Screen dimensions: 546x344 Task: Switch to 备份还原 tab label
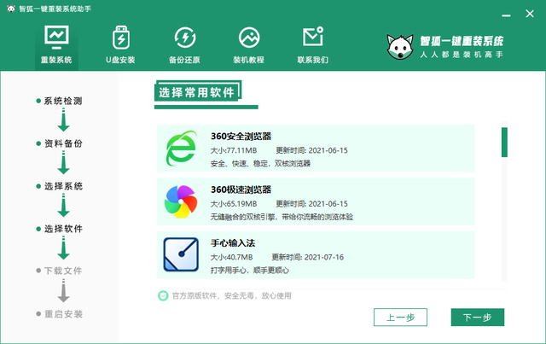pyautogui.click(x=184, y=60)
